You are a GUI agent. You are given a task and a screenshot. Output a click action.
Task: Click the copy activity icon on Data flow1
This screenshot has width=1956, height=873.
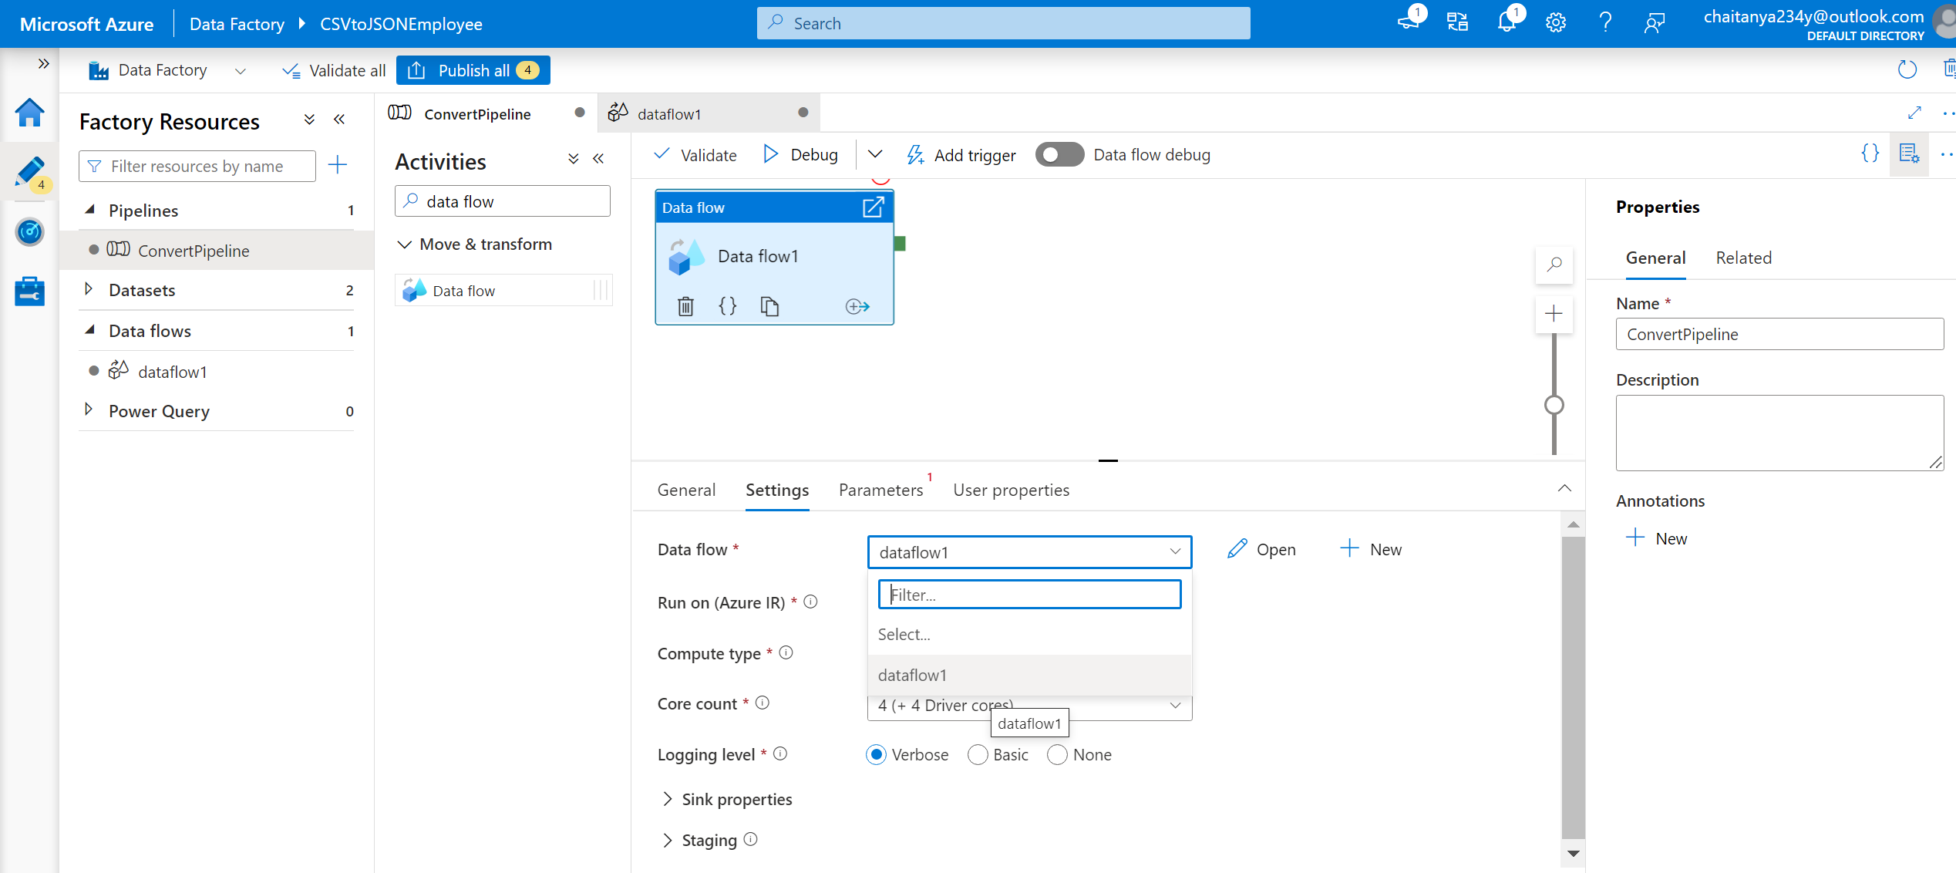(x=771, y=305)
